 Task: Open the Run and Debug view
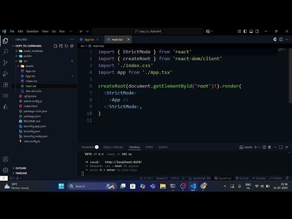click(5, 74)
